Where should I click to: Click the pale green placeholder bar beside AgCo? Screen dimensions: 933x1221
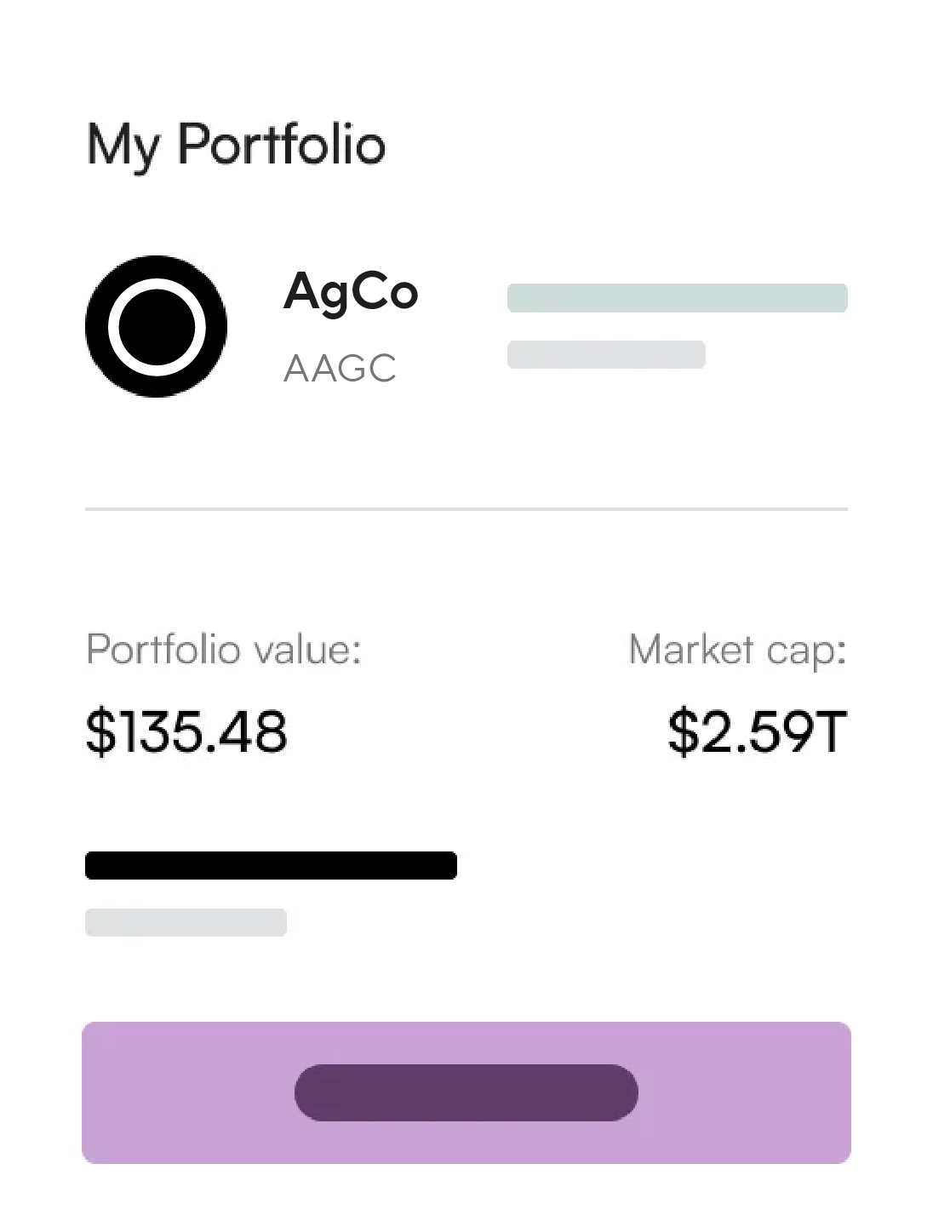coord(678,298)
